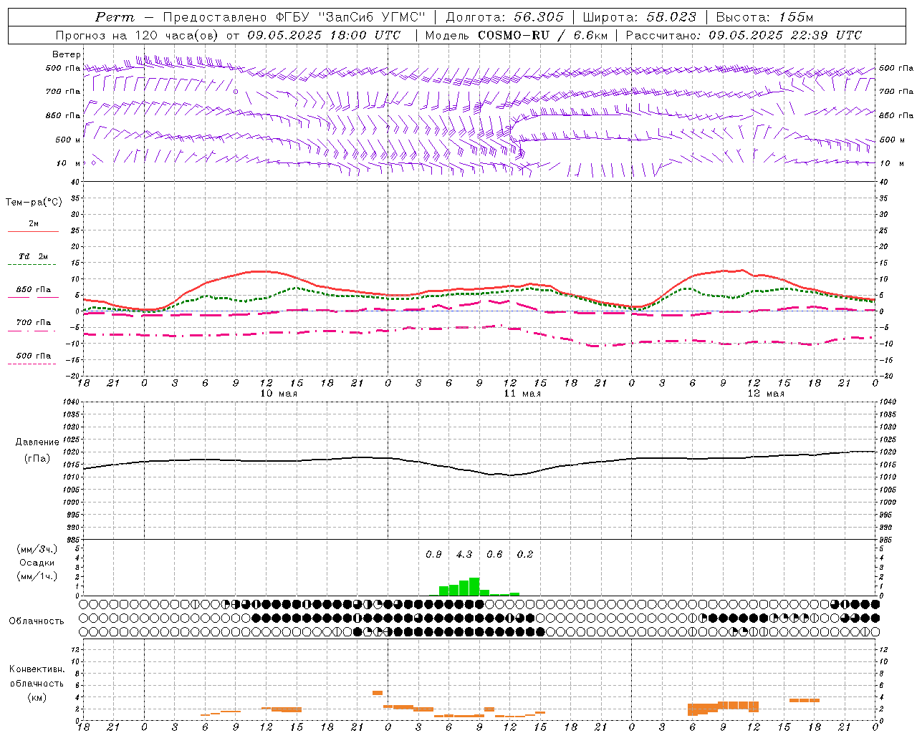The image size is (917, 733).
Task: Click the 4.3 three-hour precipitation value
Action: coord(464,555)
